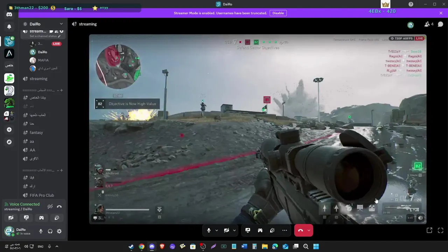Image resolution: width=448 pixels, height=252 pixels.
Task: Click share screen in bottom call bar
Action: [x=248, y=230]
